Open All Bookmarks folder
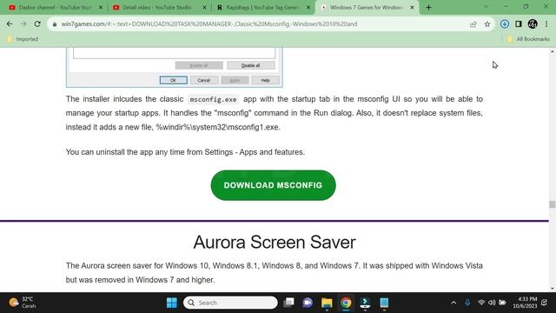The image size is (556, 313). [x=528, y=39]
